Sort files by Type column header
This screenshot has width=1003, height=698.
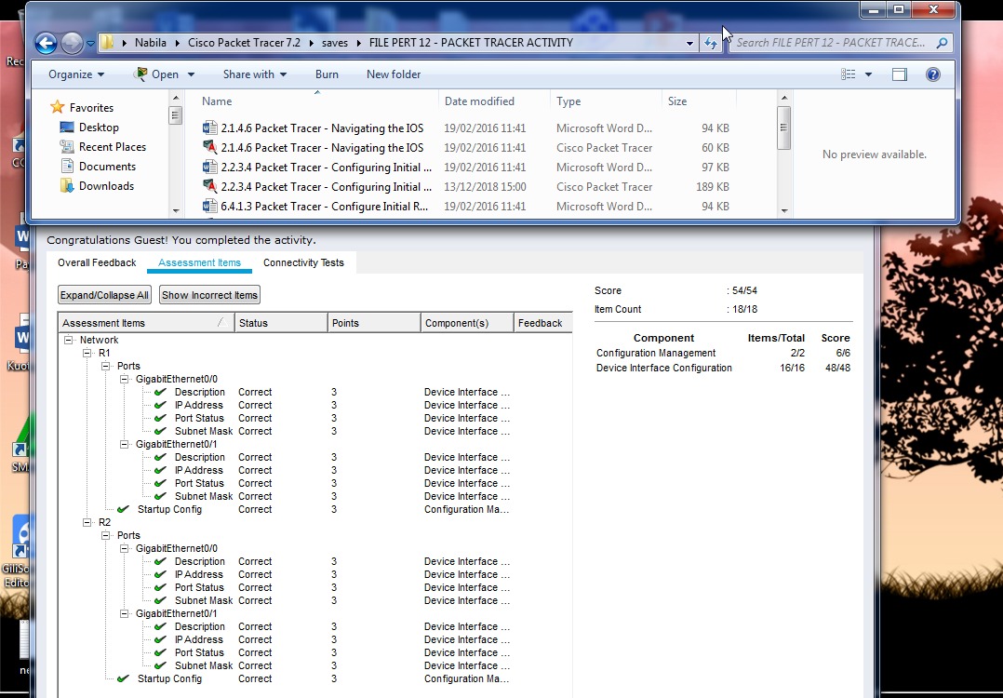568,101
